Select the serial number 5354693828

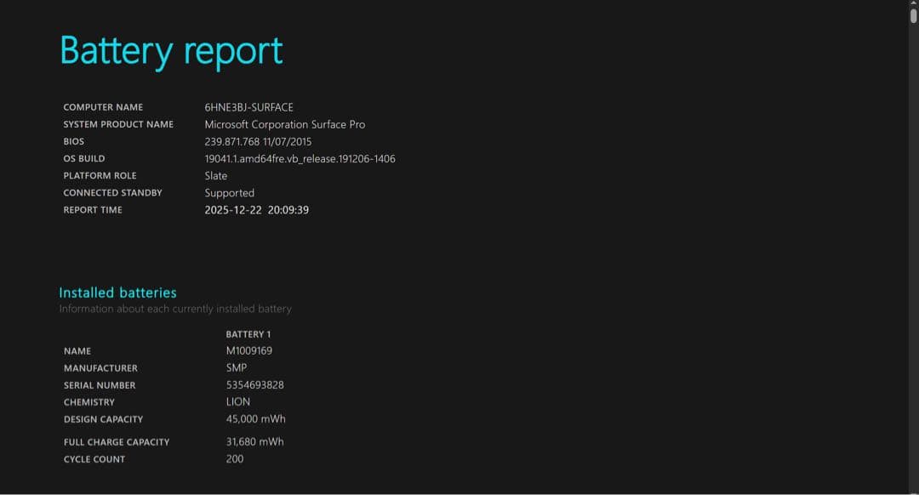254,385
